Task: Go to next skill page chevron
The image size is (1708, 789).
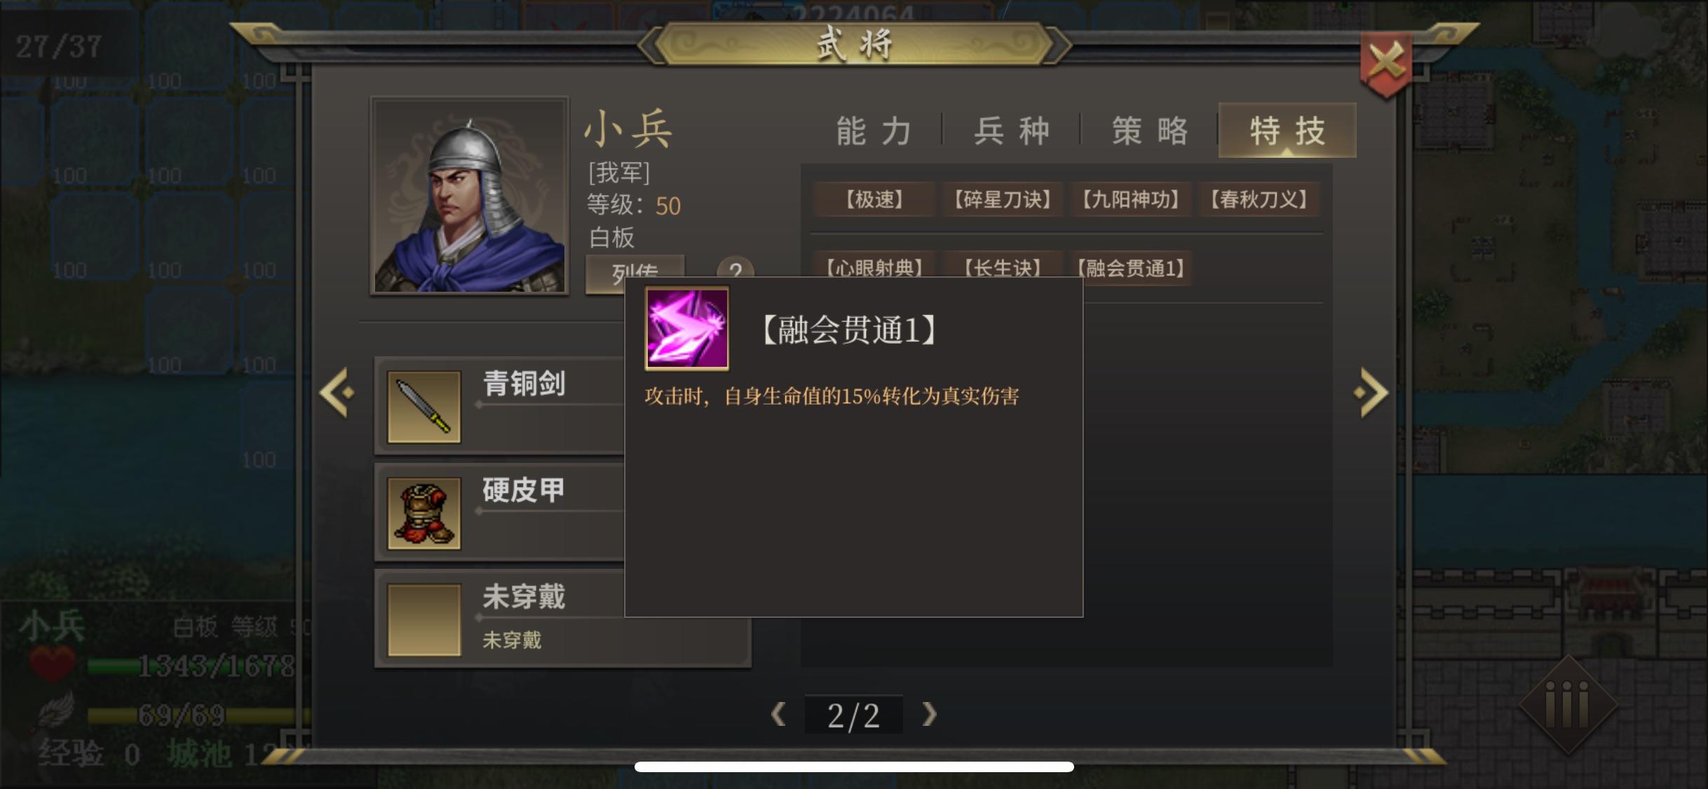Action: (929, 715)
